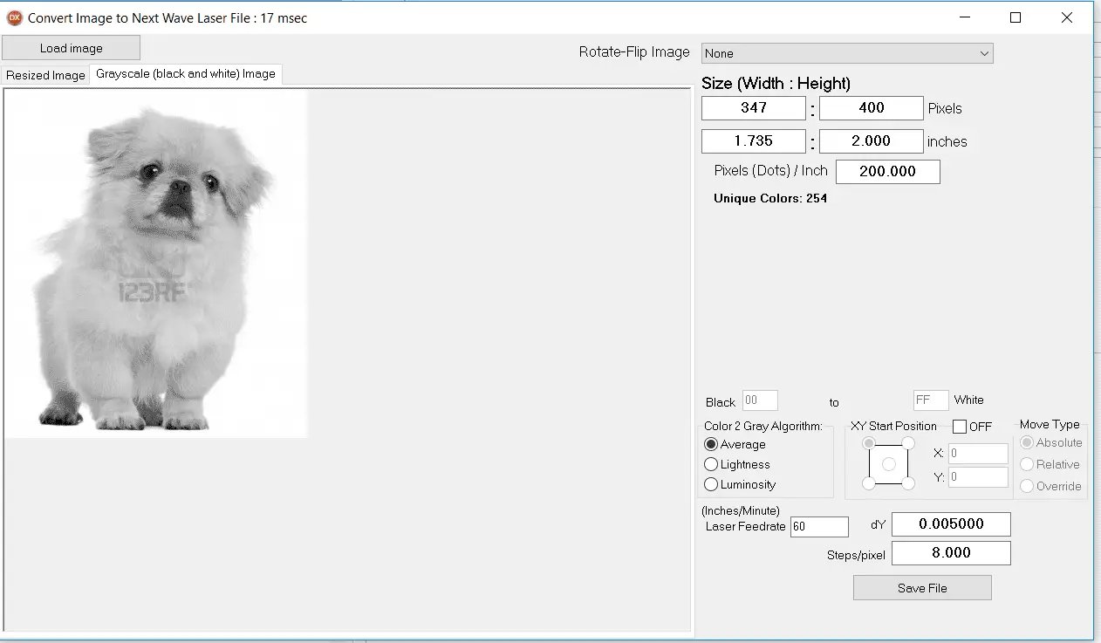
Task: Click the height inches field showing 2.000
Action: click(x=872, y=140)
